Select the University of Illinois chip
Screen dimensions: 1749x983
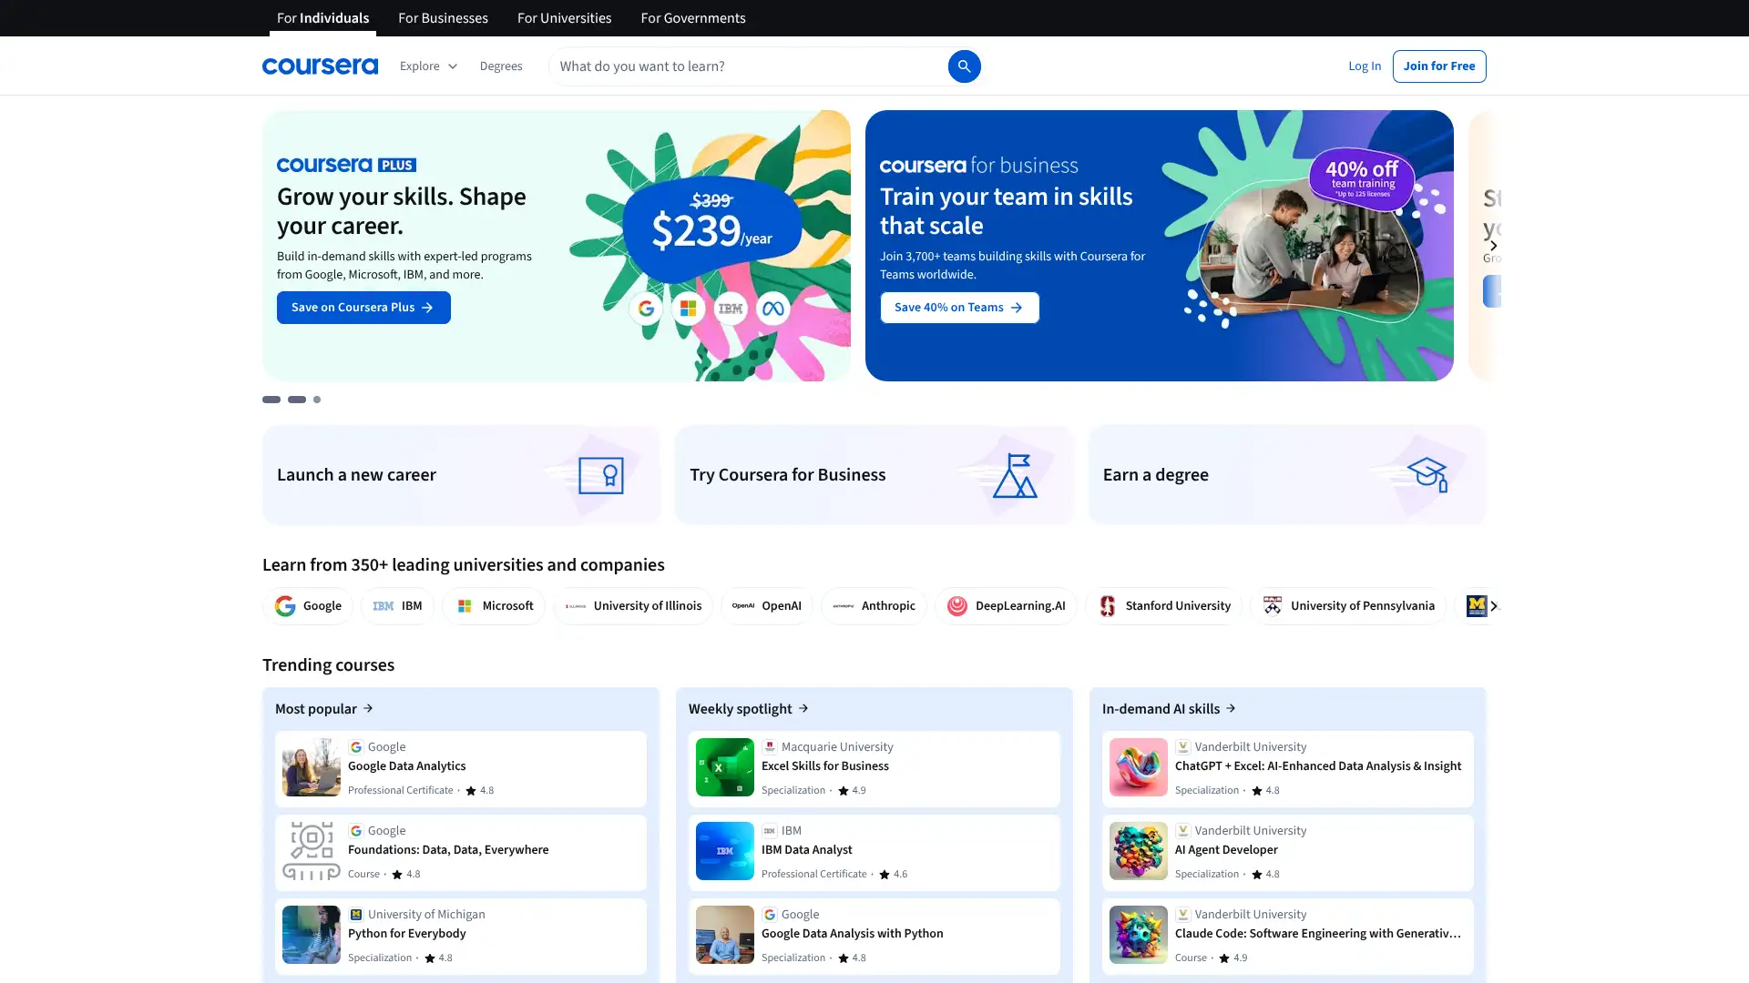click(633, 606)
